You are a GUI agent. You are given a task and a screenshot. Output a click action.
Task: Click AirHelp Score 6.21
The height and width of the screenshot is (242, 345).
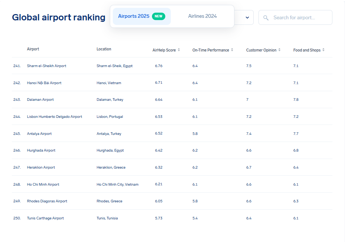[x=159, y=184]
